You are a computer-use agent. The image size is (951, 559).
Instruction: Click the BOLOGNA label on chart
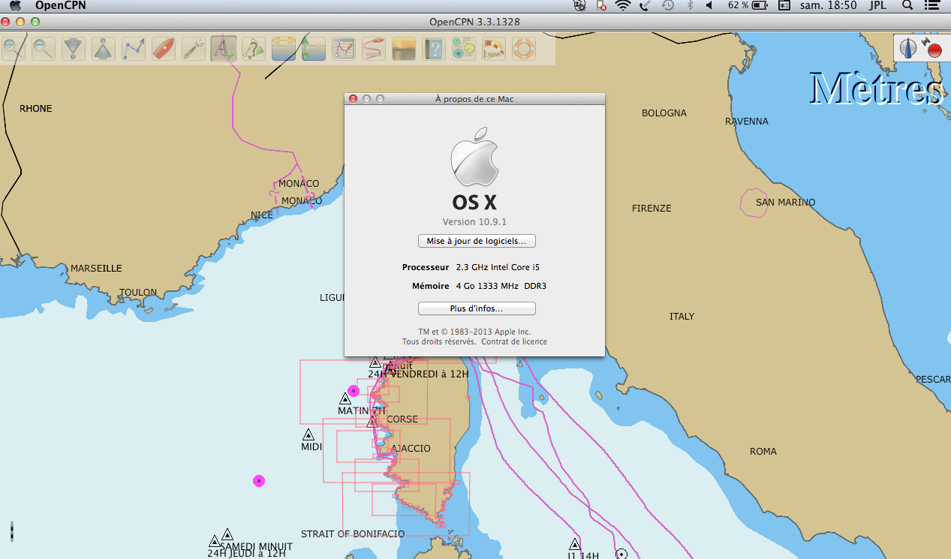(x=664, y=113)
